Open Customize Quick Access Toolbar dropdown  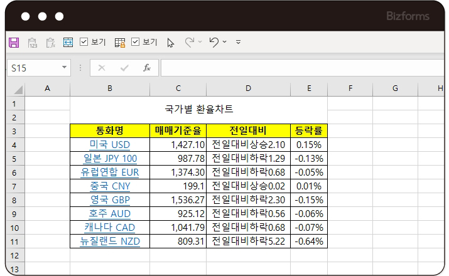click(238, 43)
